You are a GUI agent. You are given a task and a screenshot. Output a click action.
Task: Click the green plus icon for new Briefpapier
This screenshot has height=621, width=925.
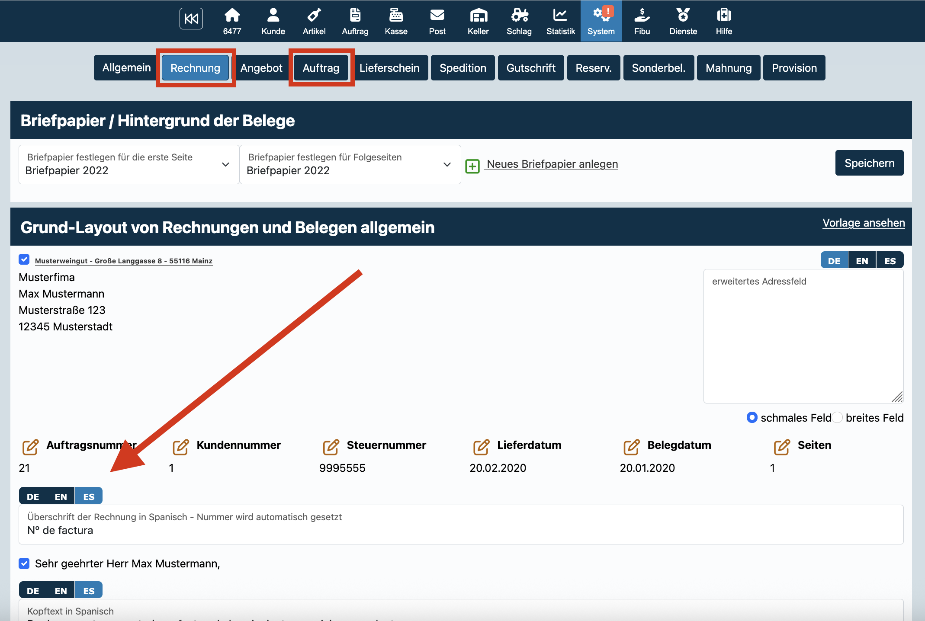coord(472,166)
